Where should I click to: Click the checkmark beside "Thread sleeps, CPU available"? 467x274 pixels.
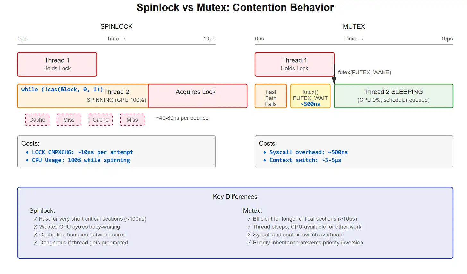(249, 227)
